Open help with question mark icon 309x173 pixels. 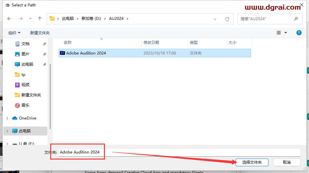pos(299,33)
